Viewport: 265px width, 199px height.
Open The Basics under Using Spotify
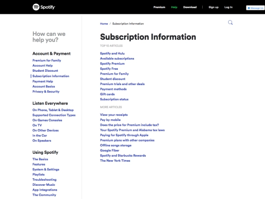pyautogui.click(x=40, y=159)
